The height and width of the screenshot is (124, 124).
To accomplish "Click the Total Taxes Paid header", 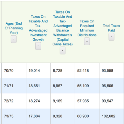I will (111, 28).
